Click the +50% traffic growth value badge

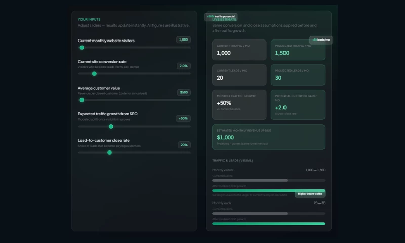point(183,118)
